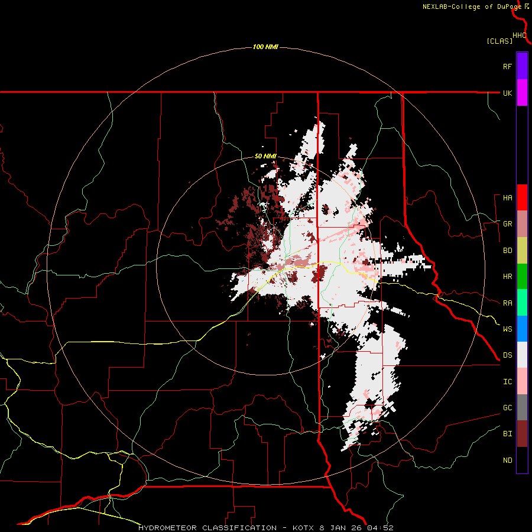
Task: Click the BI biological dark red swatch
Action: (522, 434)
